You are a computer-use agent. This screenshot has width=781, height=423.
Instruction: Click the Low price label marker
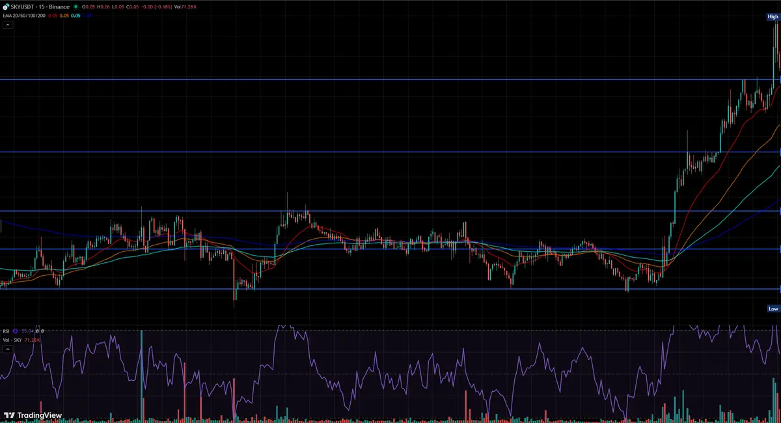point(773,308)
